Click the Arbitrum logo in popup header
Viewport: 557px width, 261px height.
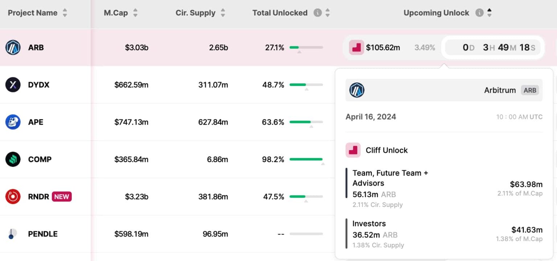(356, 90)
